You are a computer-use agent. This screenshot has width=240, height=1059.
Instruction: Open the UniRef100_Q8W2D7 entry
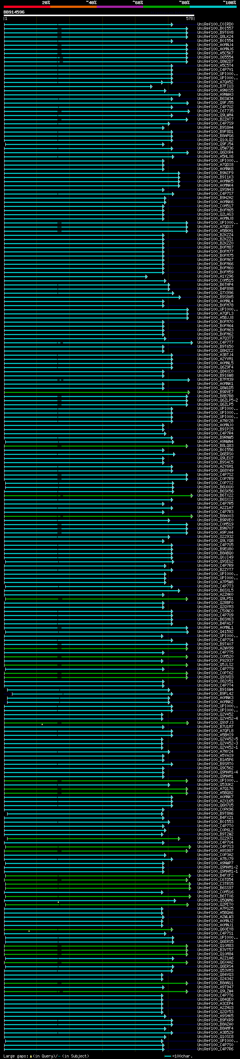point(215,61)
